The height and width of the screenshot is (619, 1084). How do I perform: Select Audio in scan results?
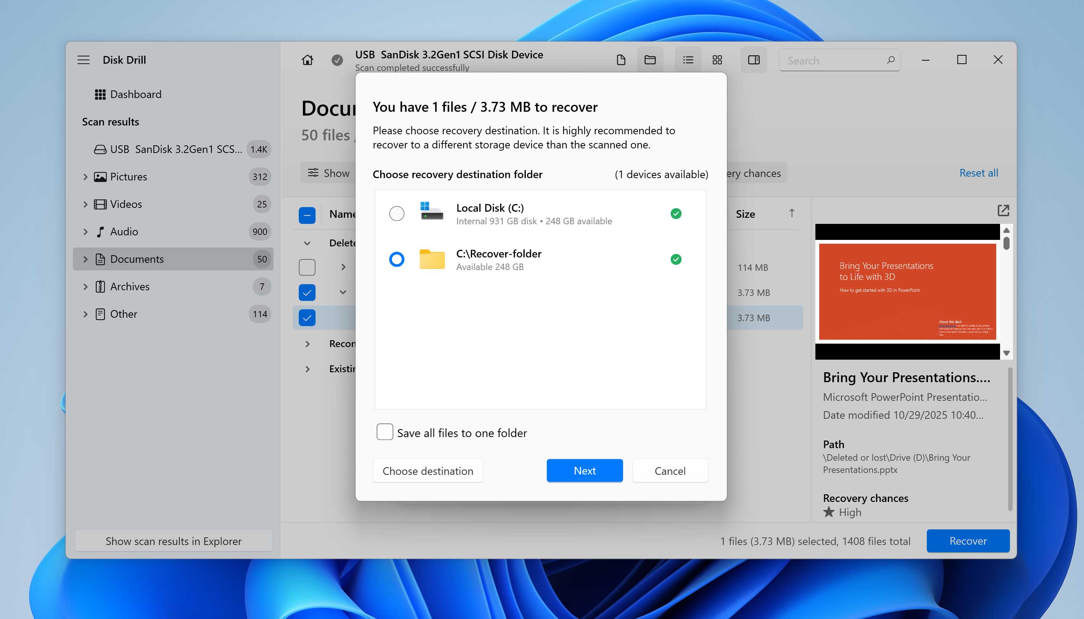[124, 232]
